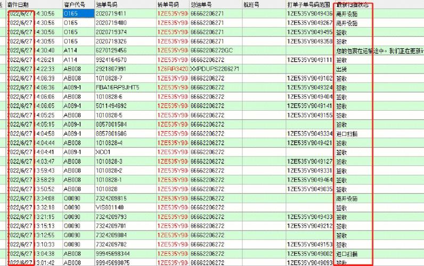Click sub-number range 1ZE535Y9049002

(x=310, y=254)
